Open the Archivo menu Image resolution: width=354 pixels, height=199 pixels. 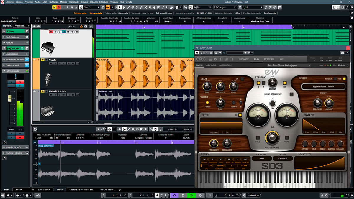pos(10,2)
